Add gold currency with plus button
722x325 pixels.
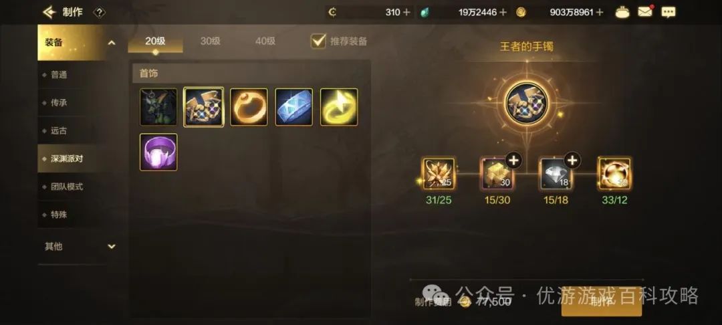(x=600, y=13)
